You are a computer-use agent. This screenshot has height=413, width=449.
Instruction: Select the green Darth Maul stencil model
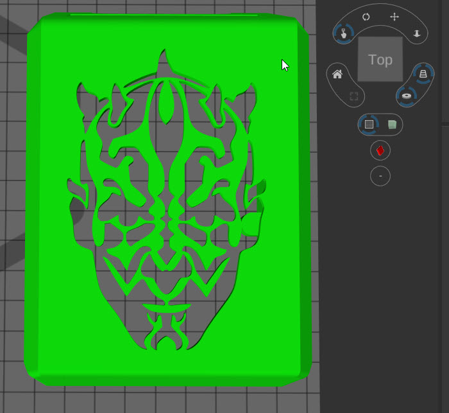[x=167, y=200]
